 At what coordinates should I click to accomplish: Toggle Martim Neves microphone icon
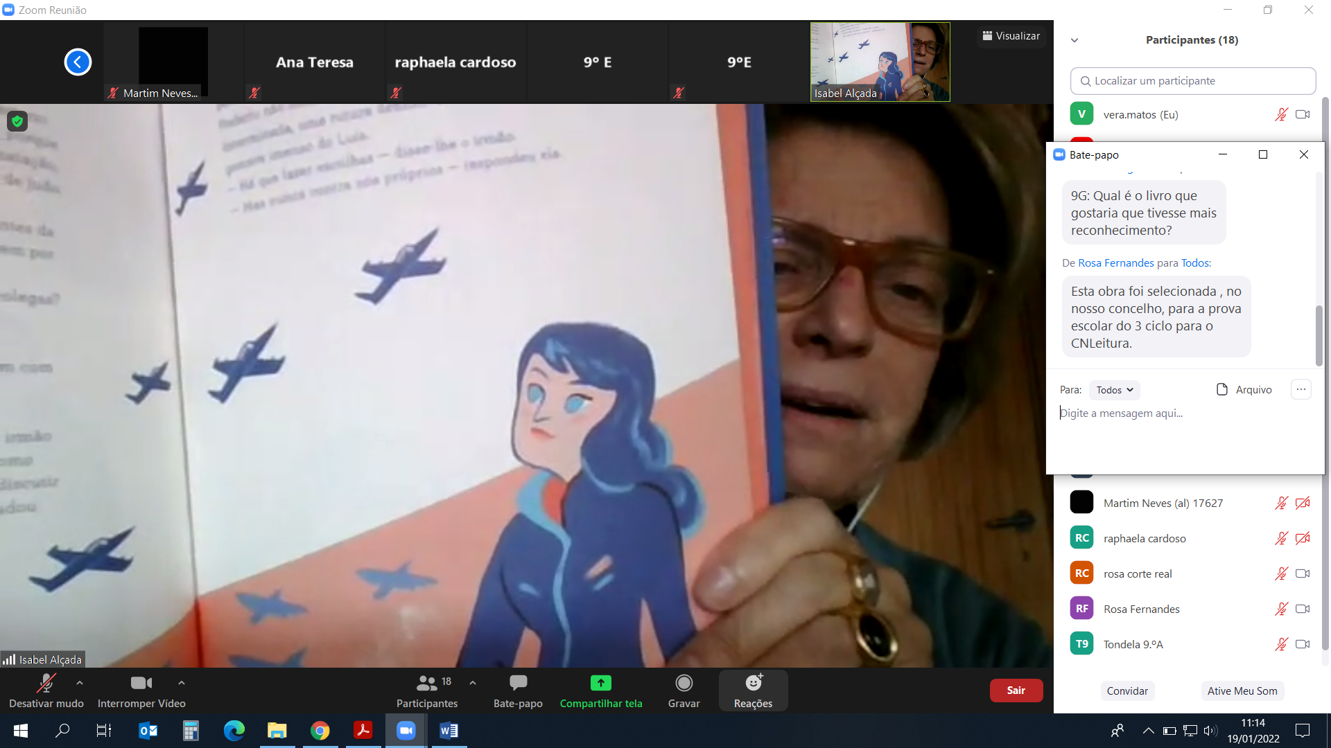coord(1281,504)
